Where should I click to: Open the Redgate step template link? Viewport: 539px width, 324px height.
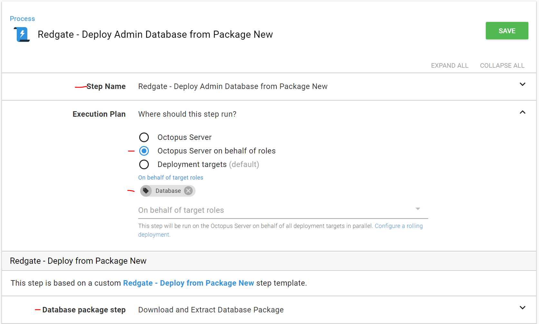point(188,283)
